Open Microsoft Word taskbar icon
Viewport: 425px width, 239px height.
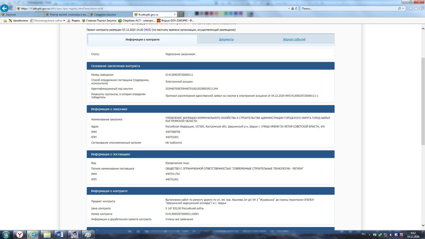(61, 235)
